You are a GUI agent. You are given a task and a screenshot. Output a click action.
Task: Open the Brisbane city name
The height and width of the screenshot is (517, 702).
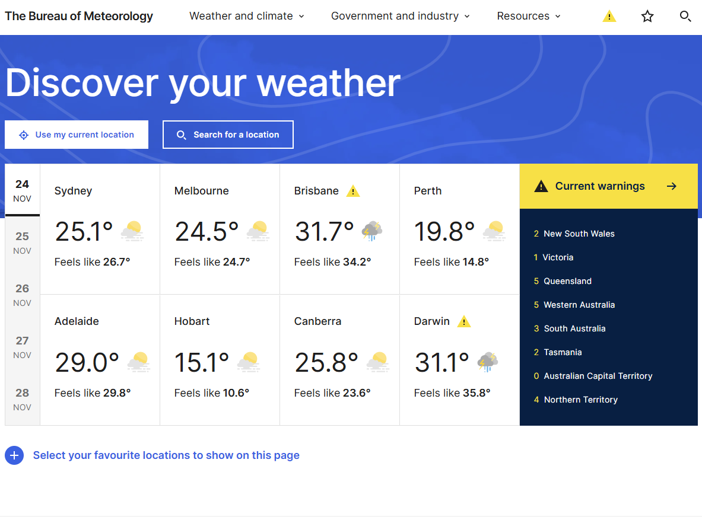[x=316, y=191]
